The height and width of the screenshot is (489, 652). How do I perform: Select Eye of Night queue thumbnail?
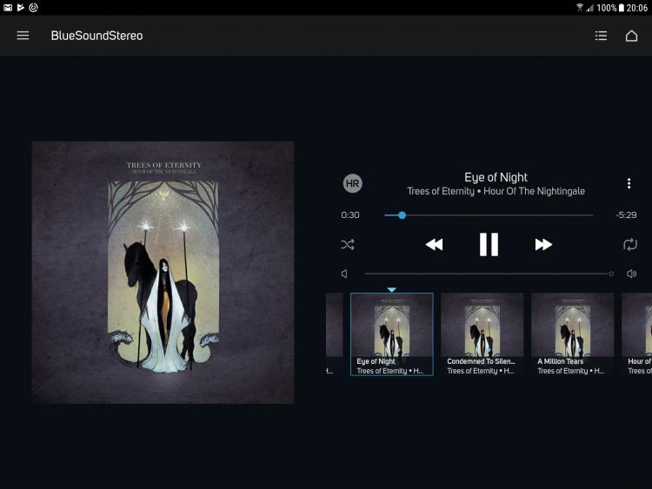click(x=392, y=334)
